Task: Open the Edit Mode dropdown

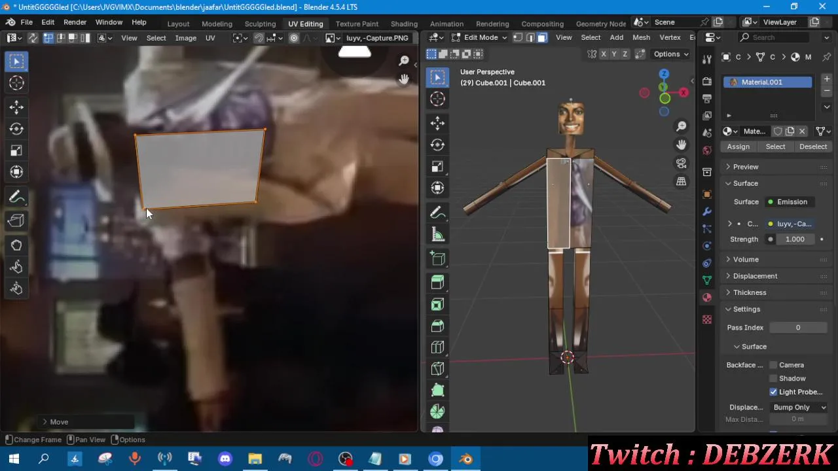Action: tap(479, 37)
